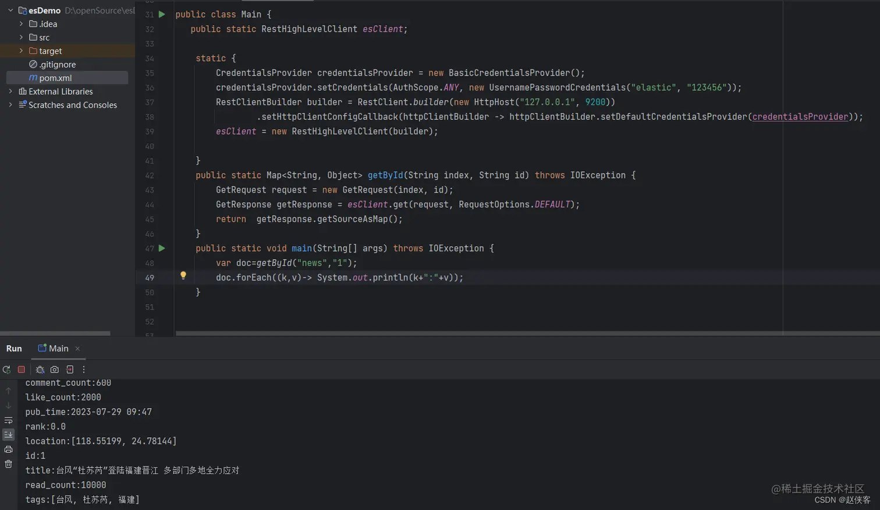Select the target folder row

(68, 51)
